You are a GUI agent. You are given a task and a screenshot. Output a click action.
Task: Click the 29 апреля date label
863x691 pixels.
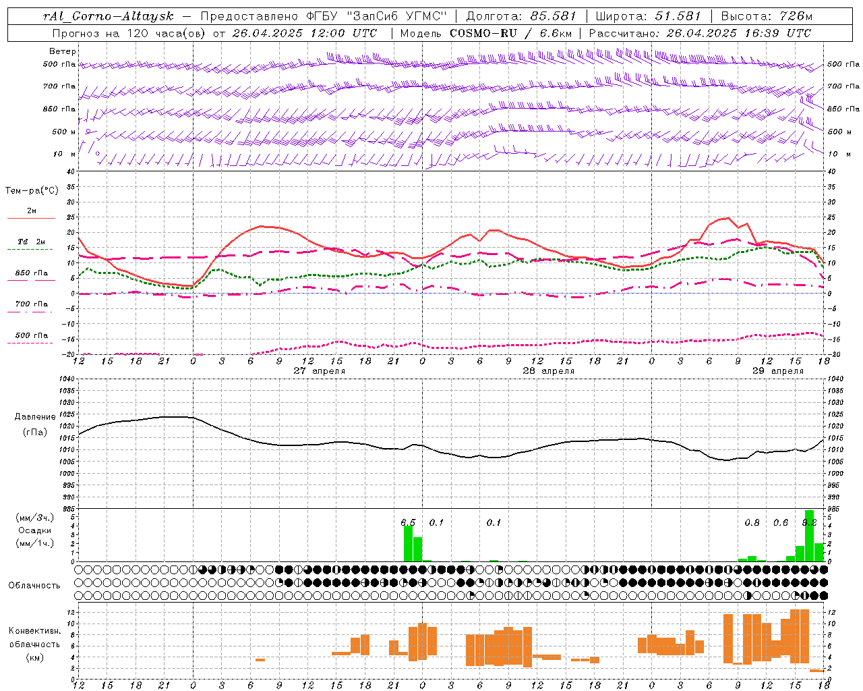(777, 371)
